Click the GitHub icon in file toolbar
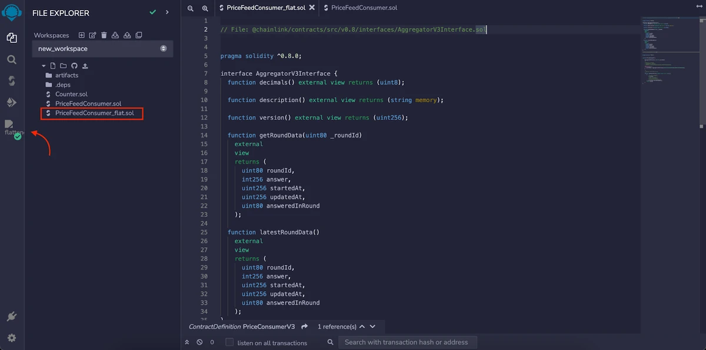This screenshot has height=350, width=706. pos(74,66)
